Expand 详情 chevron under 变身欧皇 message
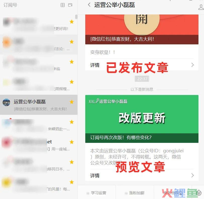Screen dimensions: 204x199 pos(192,65)
